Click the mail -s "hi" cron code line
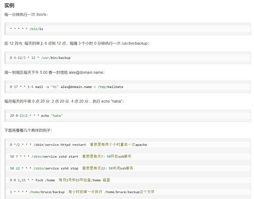Image resolution: width=254 pixels, height=199 pixels. (66, 87)
